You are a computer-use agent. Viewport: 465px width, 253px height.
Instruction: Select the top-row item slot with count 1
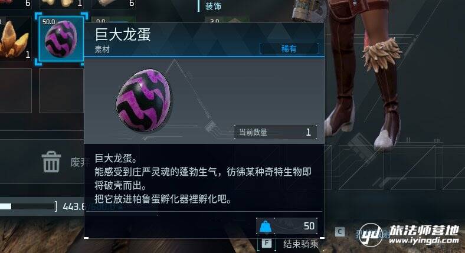[x=61, y=4]
